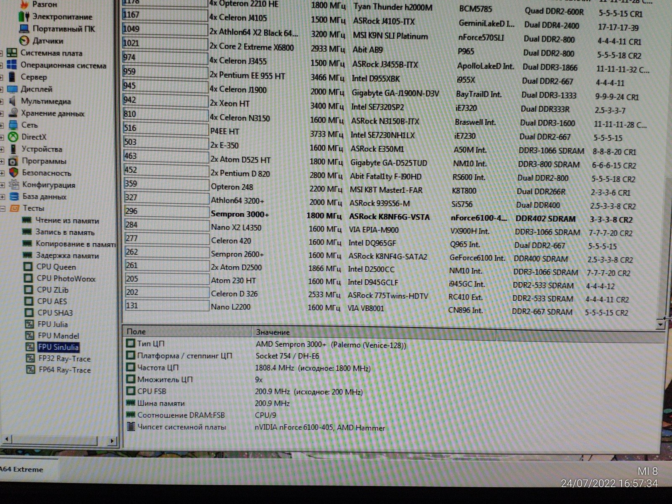Select the CPU AES test
This screenshot has height=504, width=672.
click(52, 301)
